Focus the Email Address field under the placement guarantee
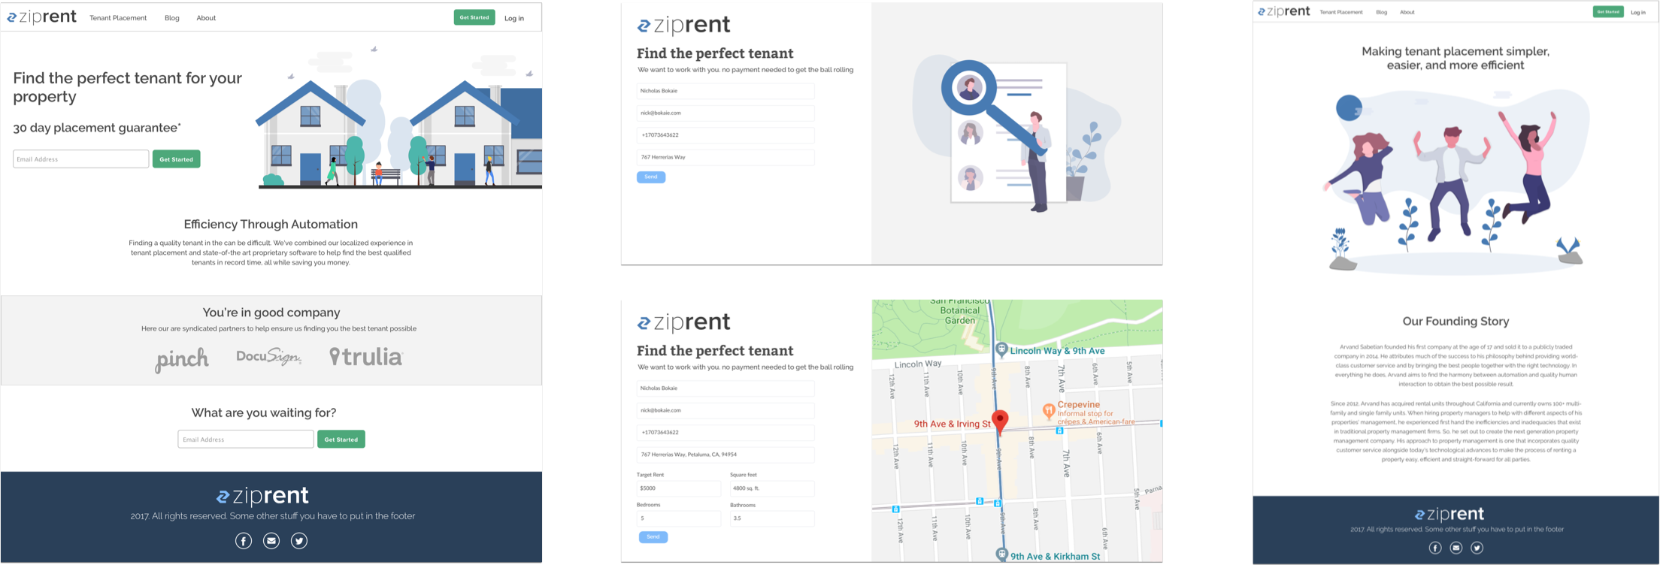This screenshot has height=565, width=1660. (81, 159)
